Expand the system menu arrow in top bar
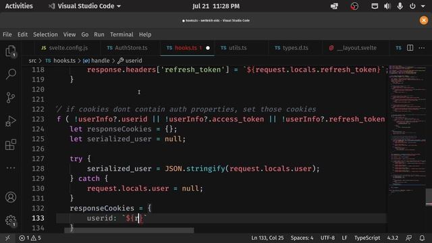This screenshot has width=432, height=243. coord(423,6)
